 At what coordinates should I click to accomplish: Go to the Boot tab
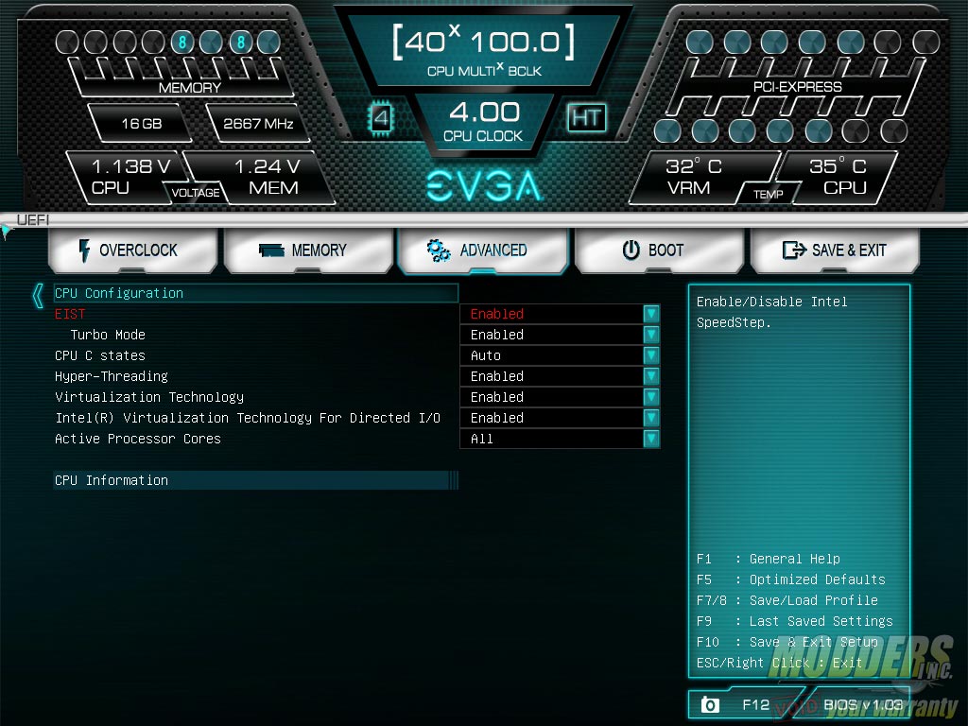point(659,250)
